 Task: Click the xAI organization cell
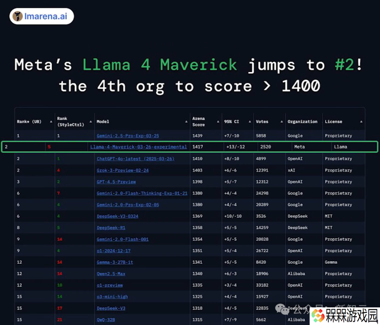coord(291,170)
